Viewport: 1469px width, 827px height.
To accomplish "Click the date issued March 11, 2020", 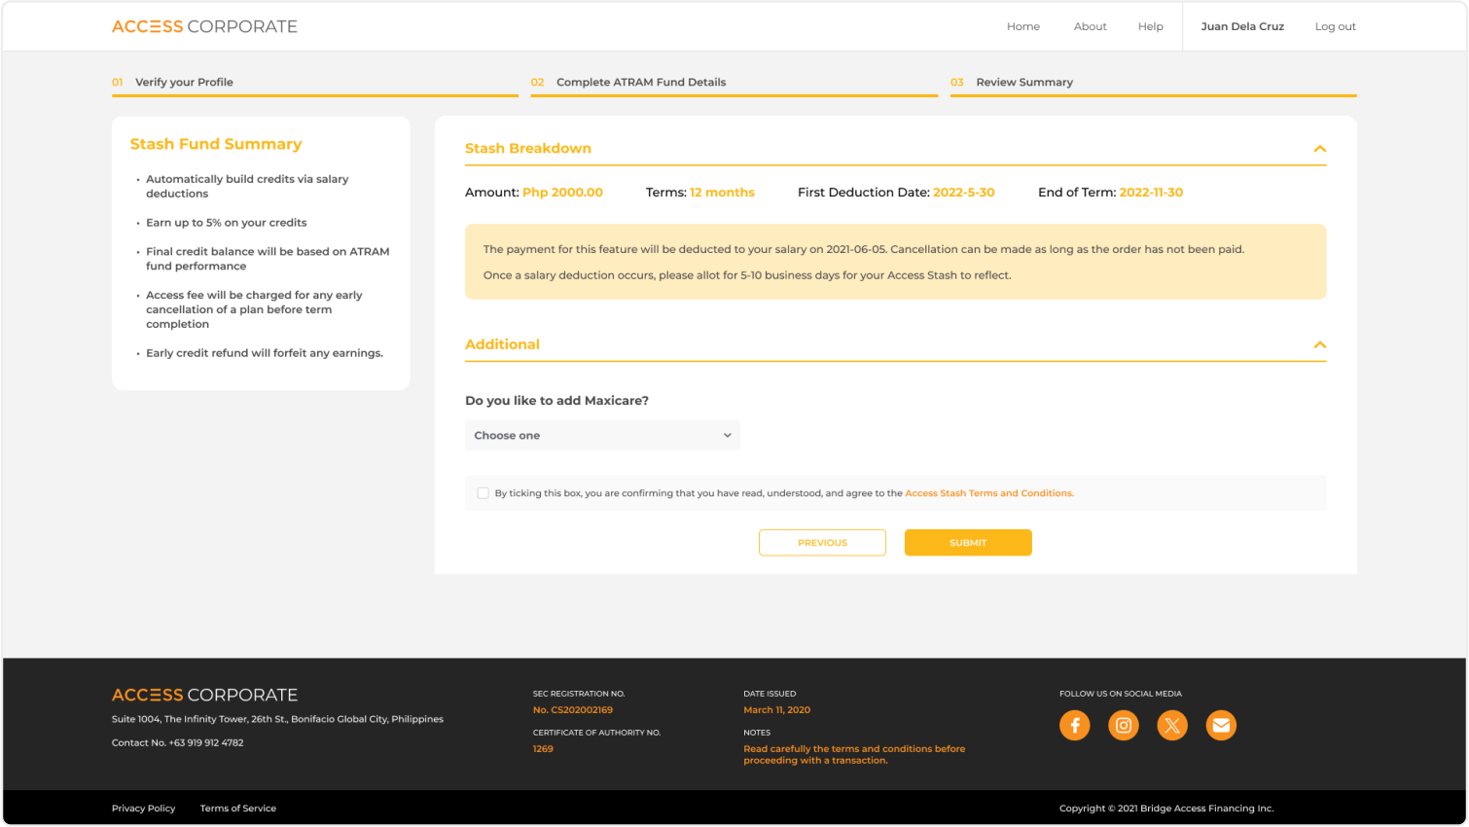I will (776, 710).
